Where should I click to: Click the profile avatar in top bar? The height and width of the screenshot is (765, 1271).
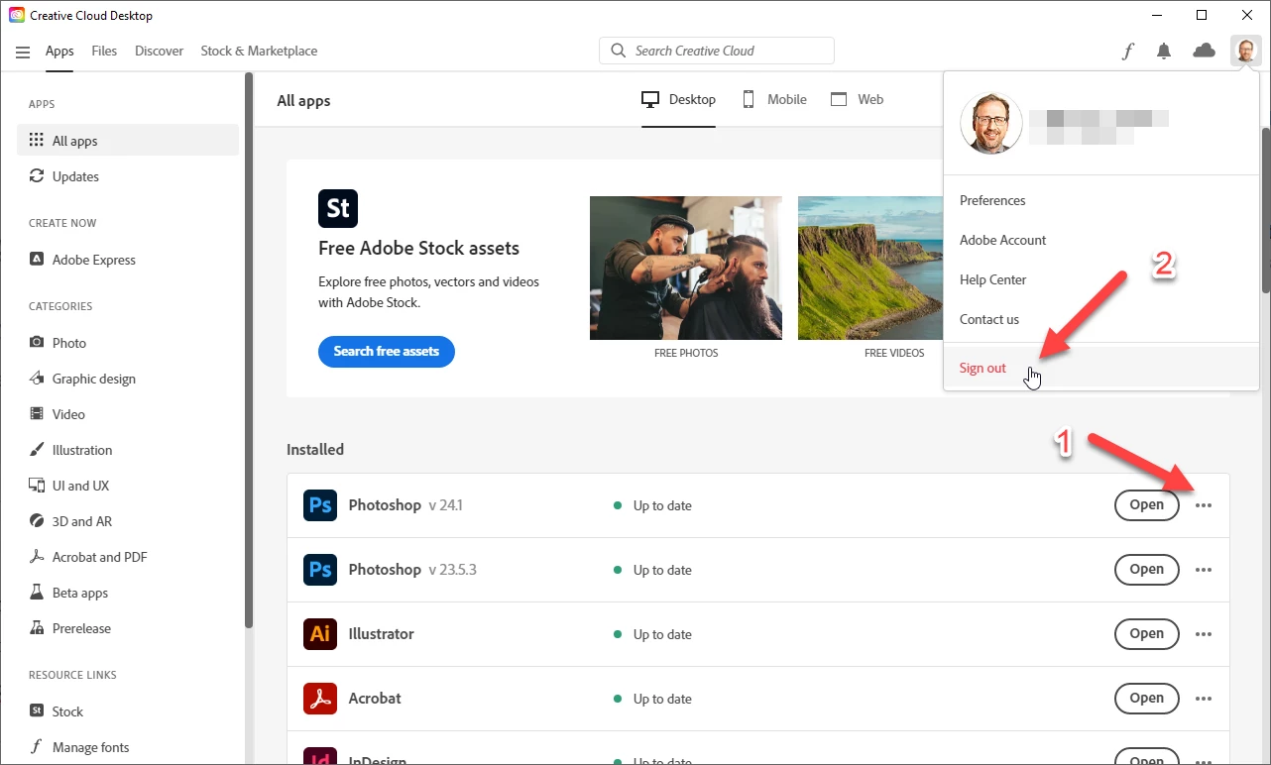(x=1245, y=51)
